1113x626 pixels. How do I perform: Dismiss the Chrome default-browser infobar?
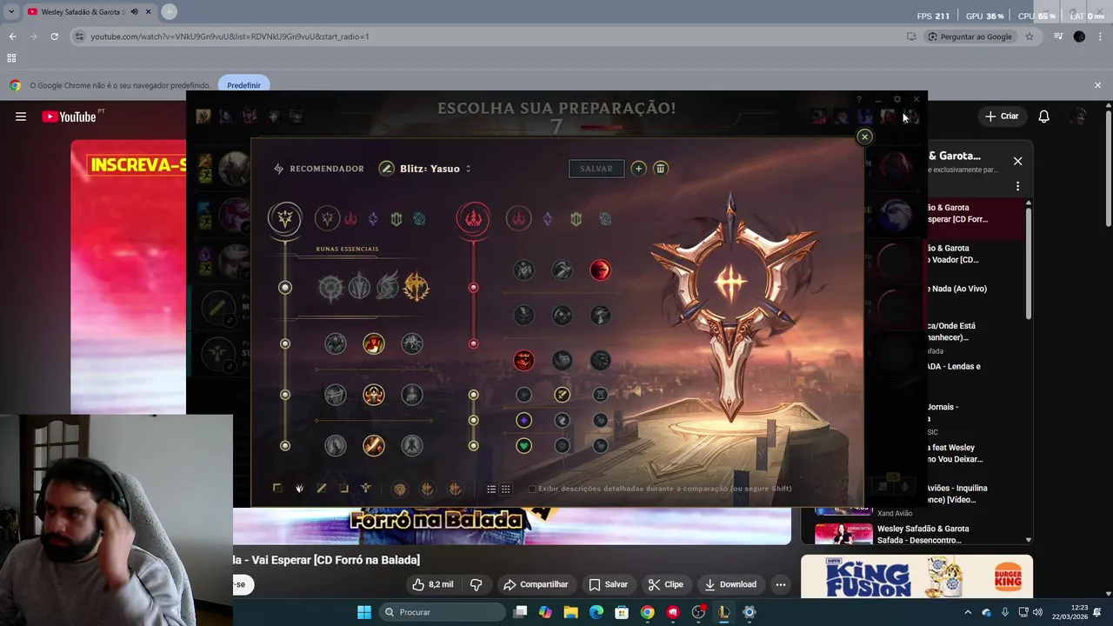(x=1097, y=85)
